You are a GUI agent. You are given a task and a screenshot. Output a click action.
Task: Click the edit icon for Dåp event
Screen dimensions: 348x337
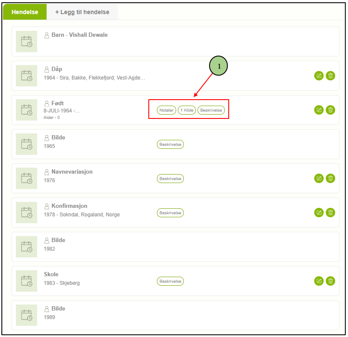(319, 76)
